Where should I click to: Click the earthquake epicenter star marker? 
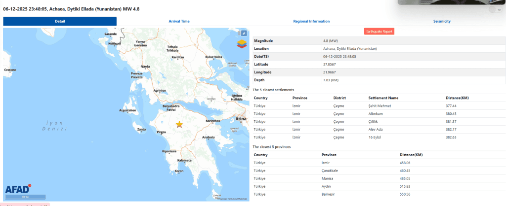tap(179, 125)
